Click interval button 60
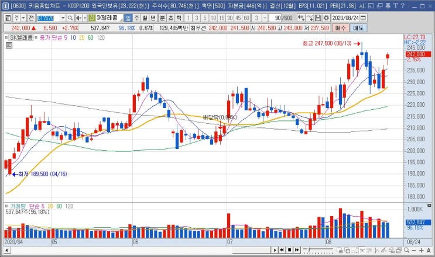This screenshot has width=435, height=257. pos(246,18)
